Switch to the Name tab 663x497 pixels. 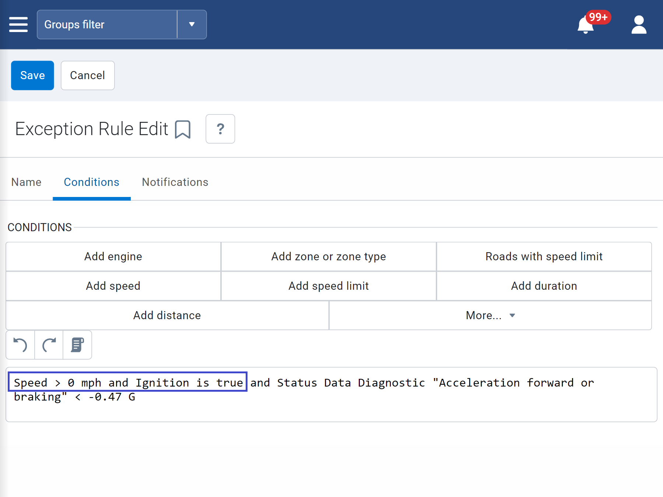pos(26,182)
